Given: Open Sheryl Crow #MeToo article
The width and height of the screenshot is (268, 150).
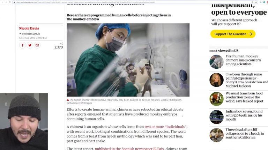Looking at the screenshot, I should (x=247, y=80).
